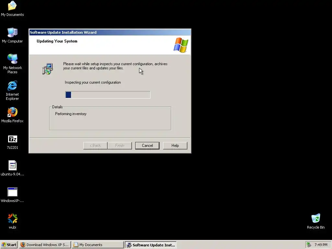The height and width of the screenshot is (249, 332).
Task: Click the 'Details' group label
Action: (57, 107)
